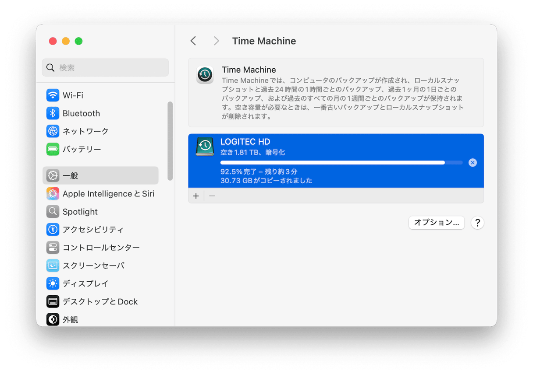Click the red close window button
This screenshot has width=533, height=374.
tap(53, 41)
